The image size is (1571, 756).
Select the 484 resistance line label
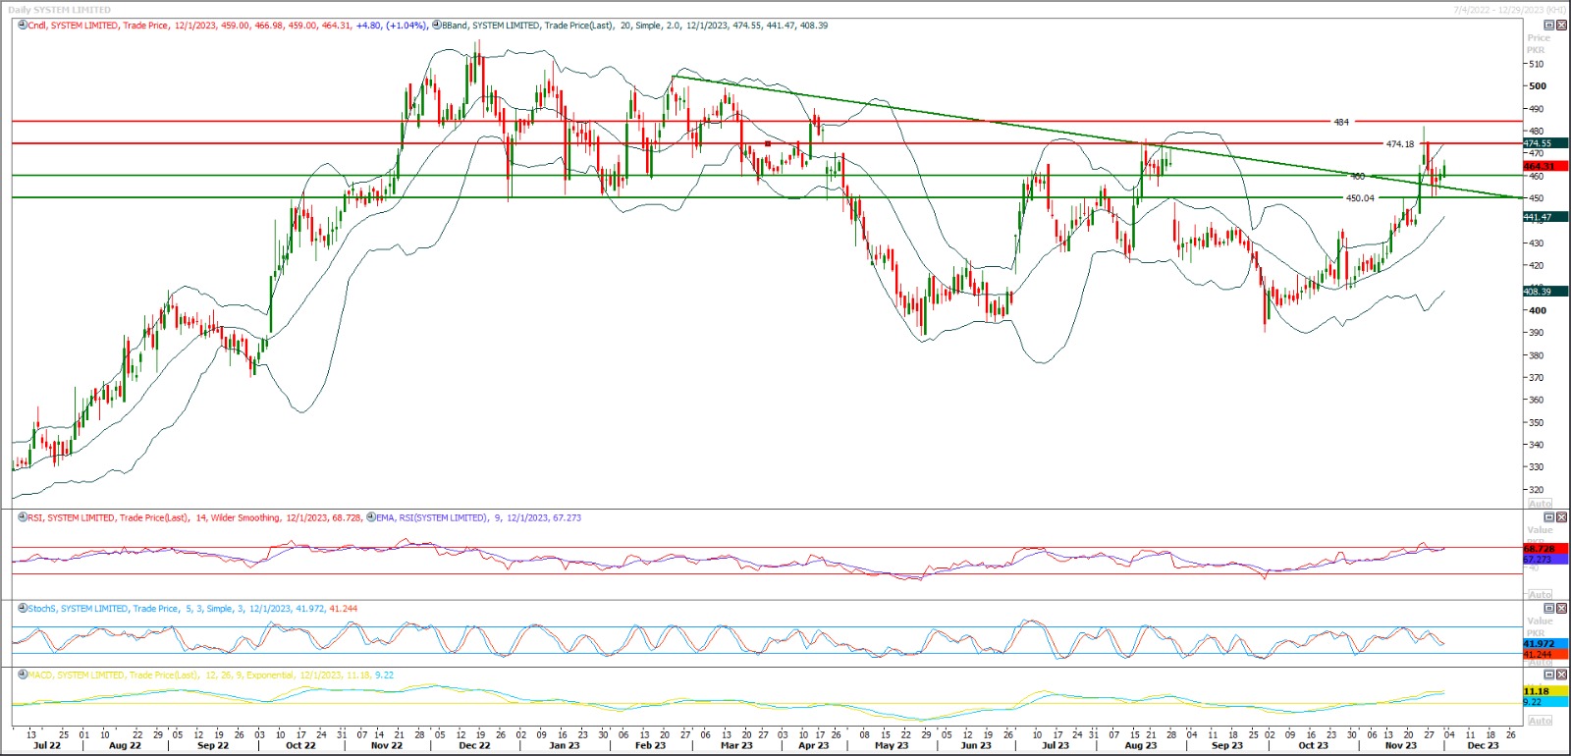[1340, 123]
